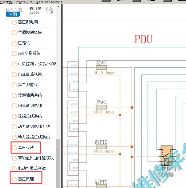This screenshot has width=186, height=188.
Task: Click the 前AC fuse symbol
Action: coord(101,67)
